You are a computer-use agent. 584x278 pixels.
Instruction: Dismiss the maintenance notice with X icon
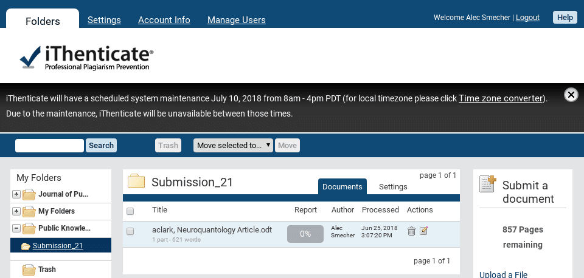click(x=571, y=95)
